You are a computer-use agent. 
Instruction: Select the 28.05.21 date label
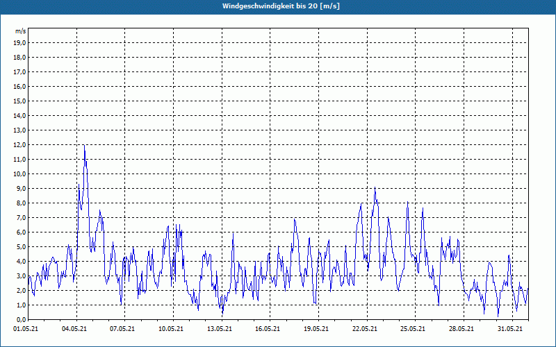coord(460,329)
